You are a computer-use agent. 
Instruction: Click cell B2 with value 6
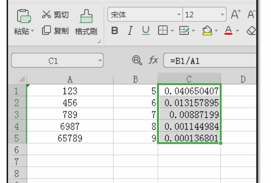[135, 102]
